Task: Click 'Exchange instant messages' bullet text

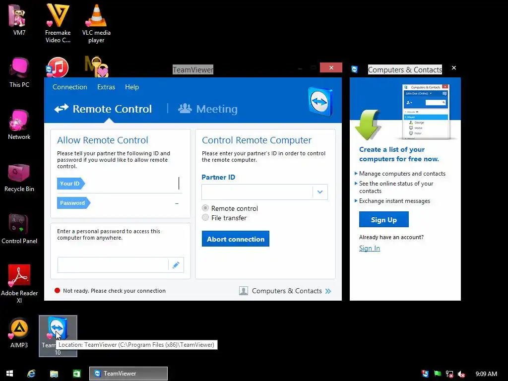Action: pyautogui.click(x=394, y=201)
